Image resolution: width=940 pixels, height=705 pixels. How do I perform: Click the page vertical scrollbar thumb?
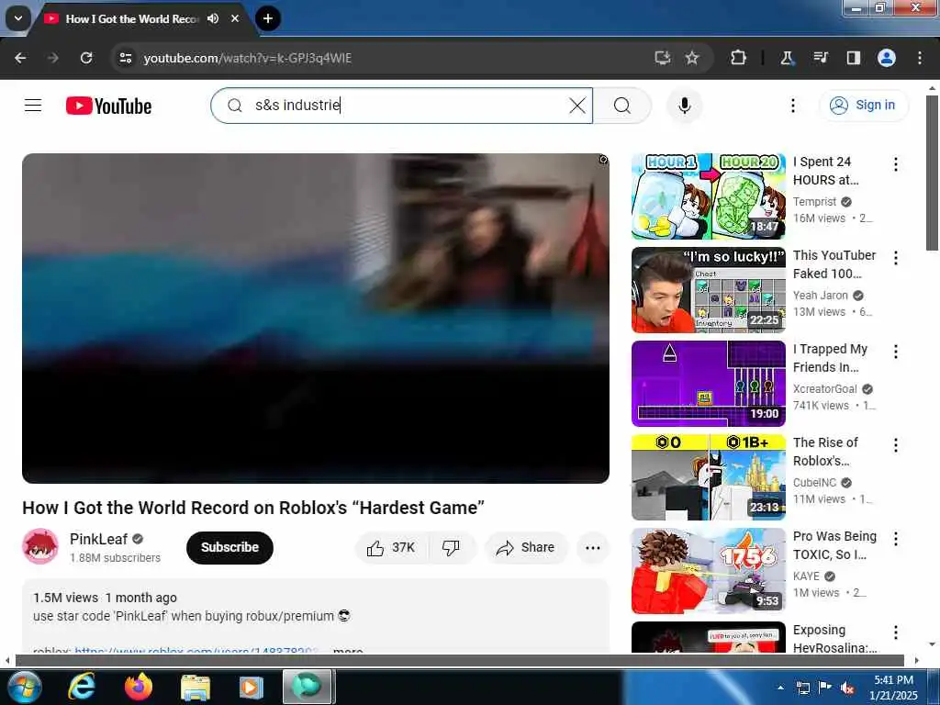tap(932, 173)
